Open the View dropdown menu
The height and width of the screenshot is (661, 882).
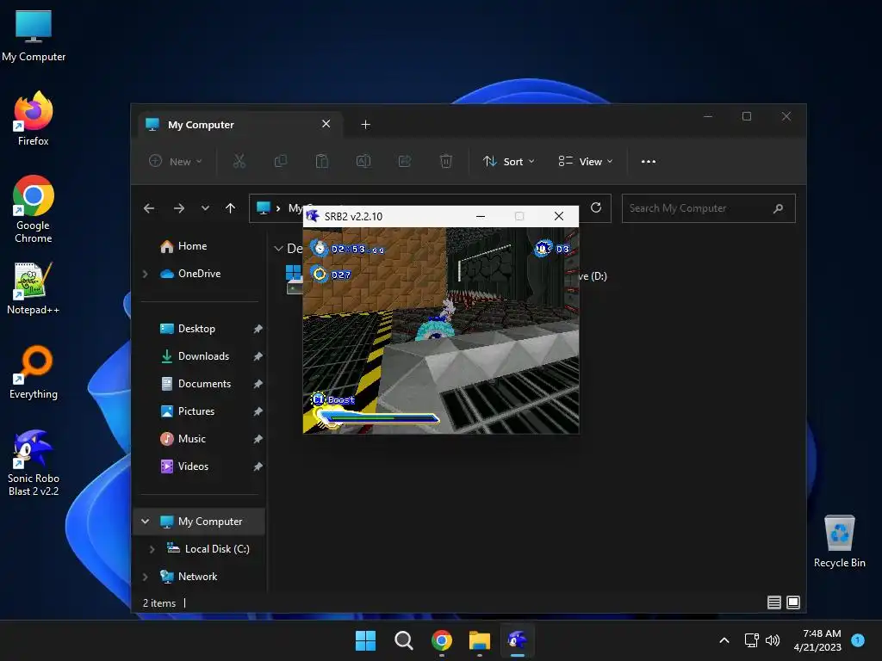tap(586, 161)
